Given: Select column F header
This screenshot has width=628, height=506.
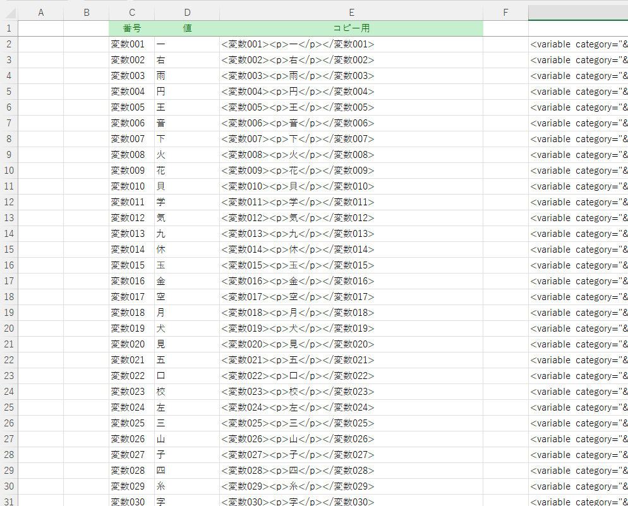Looking at the screenshot, I should tap(505, 13).
